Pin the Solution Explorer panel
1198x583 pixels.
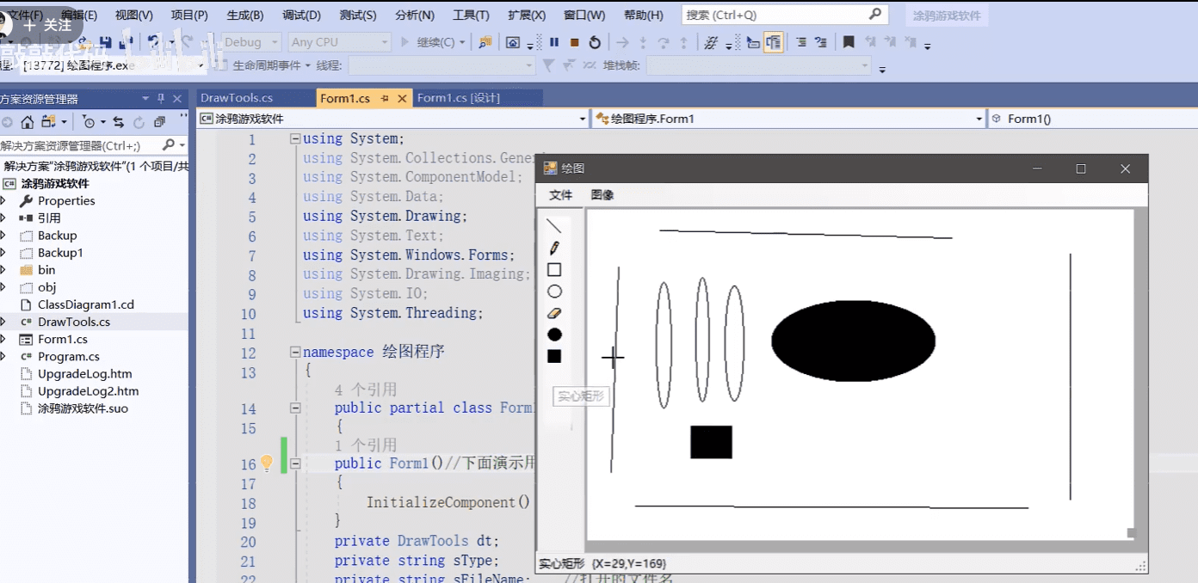coord(161,99)
